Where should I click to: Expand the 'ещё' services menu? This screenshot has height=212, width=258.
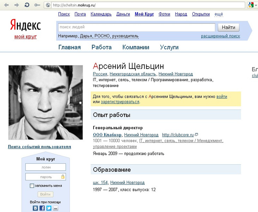(219, 14)
